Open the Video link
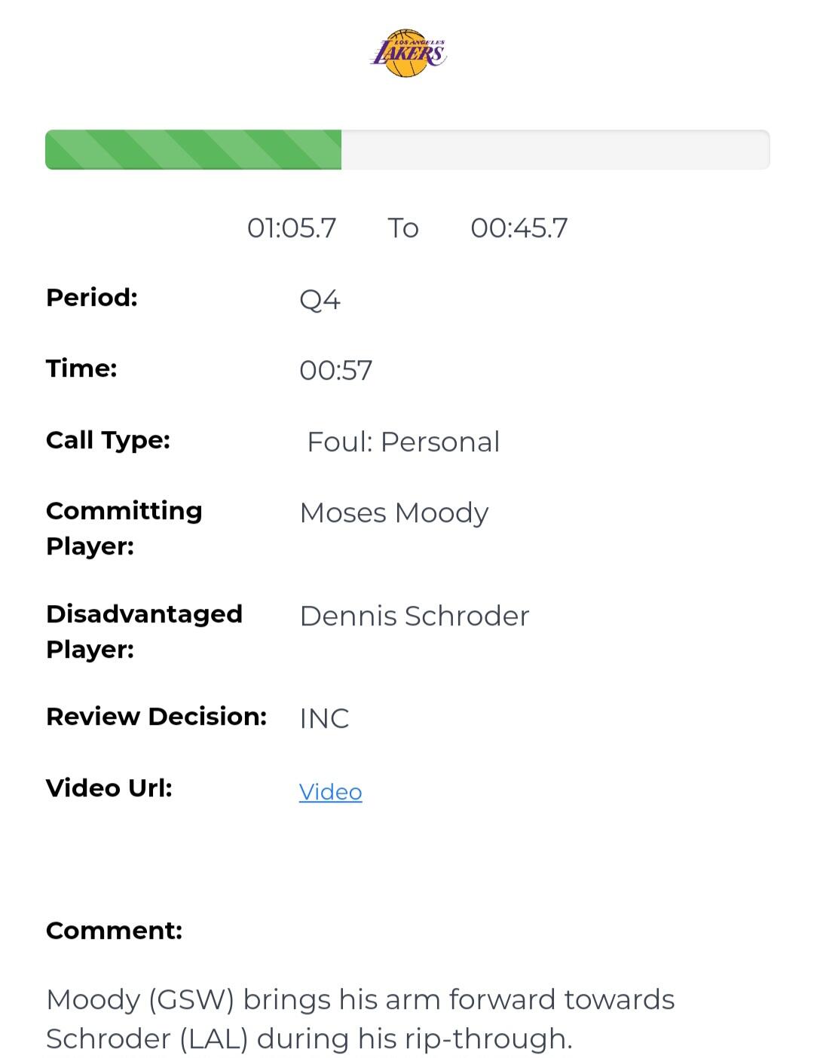 330,792
